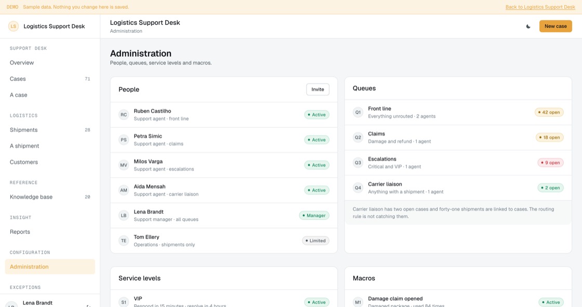Click the 18 open badge

(x=549, y=137)
